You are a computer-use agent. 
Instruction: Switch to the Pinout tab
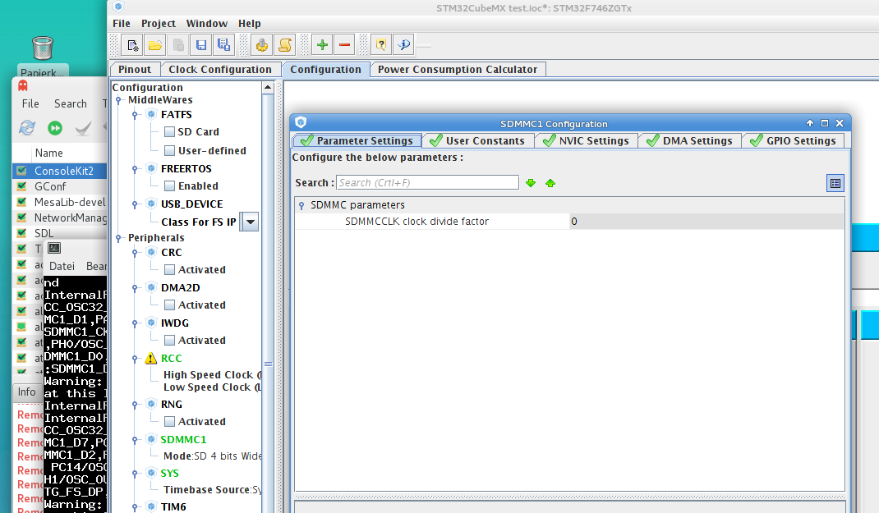pos(135,70)
